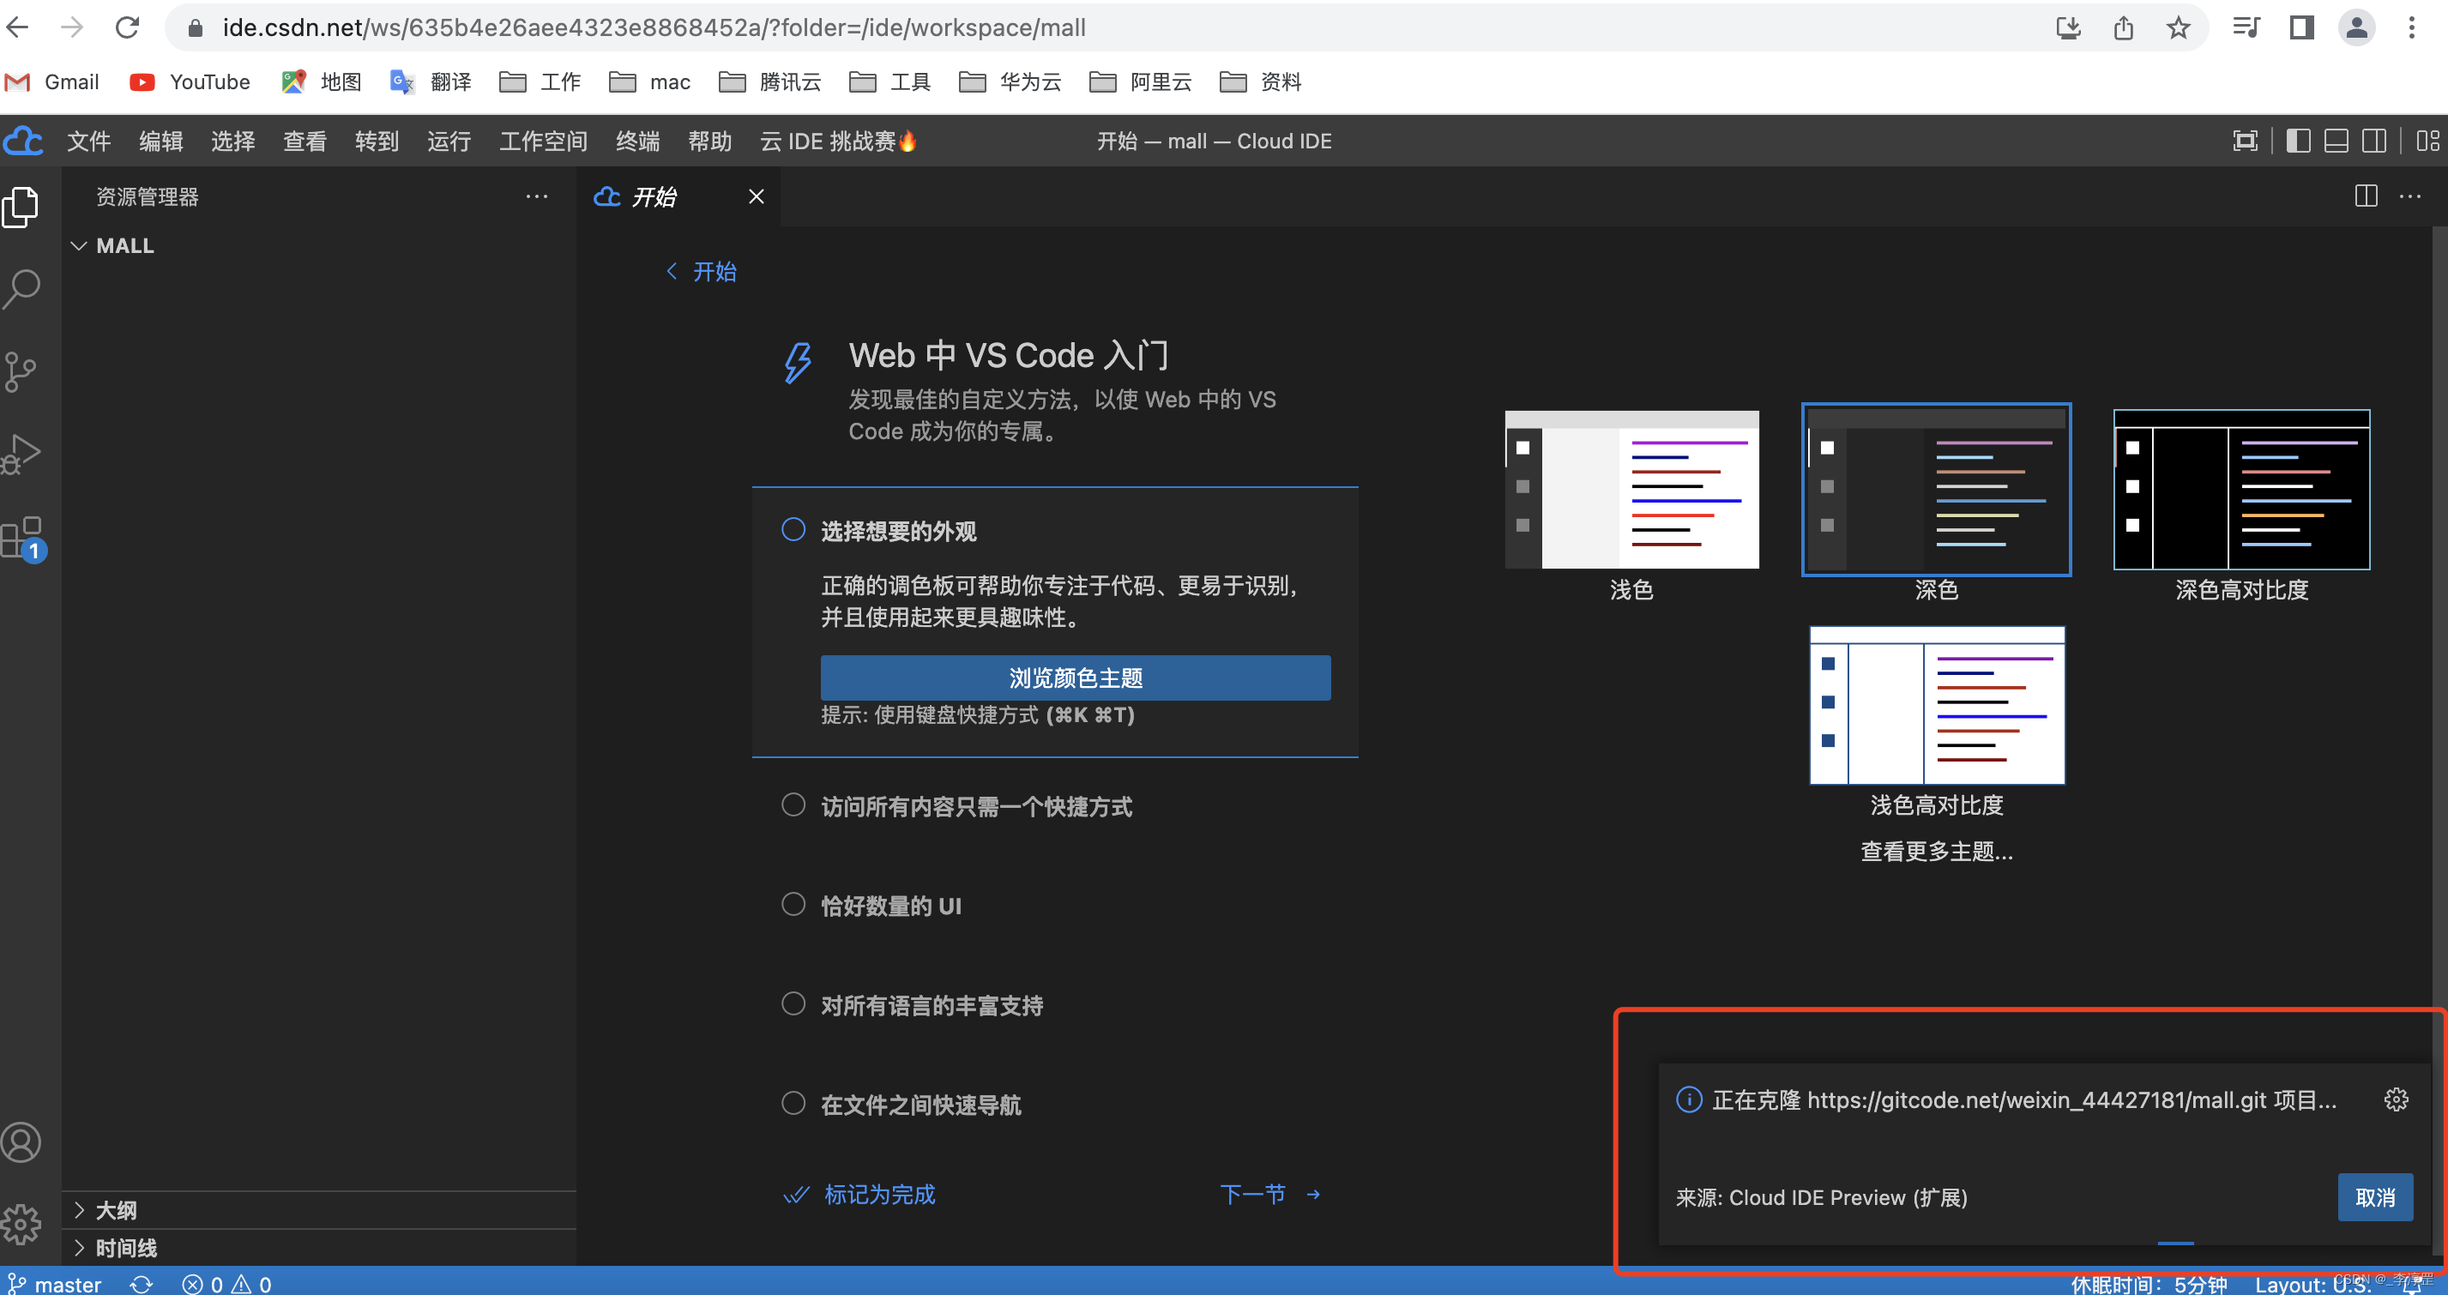Viewport: 2448px width, 1295px height.
Task: Open Chrome three-dot menu
Action: point(2411,27)
